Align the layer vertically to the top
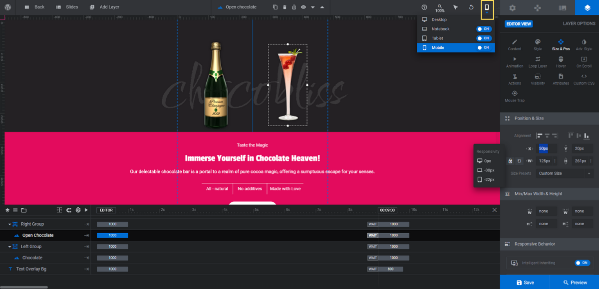 coord(571,136)
